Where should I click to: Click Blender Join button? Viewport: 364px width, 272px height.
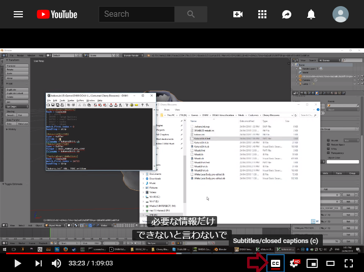[17, 102]
